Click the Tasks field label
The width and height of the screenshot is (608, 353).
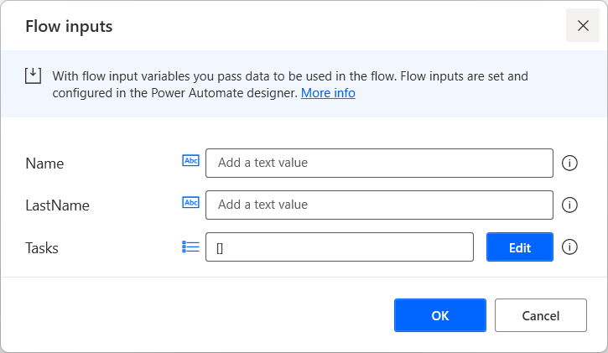coord(42,247)
